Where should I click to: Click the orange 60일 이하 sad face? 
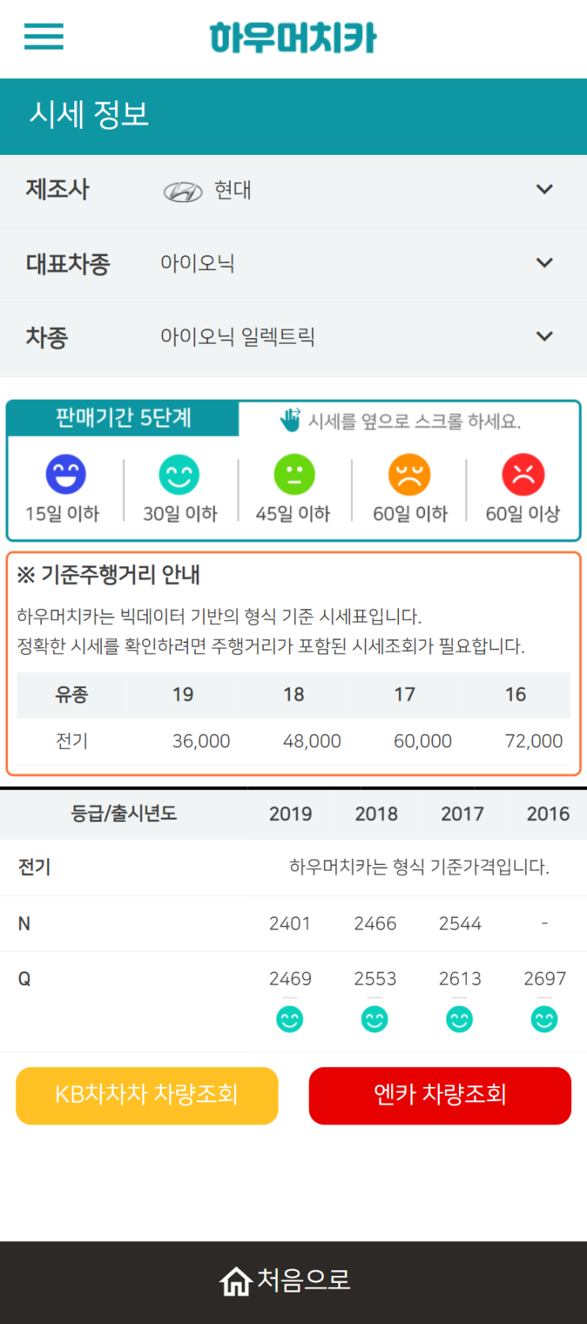409,475
